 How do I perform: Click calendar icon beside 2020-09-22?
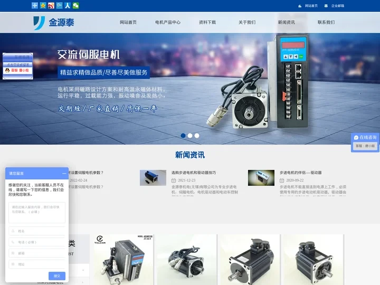click(x=282, y=180)
